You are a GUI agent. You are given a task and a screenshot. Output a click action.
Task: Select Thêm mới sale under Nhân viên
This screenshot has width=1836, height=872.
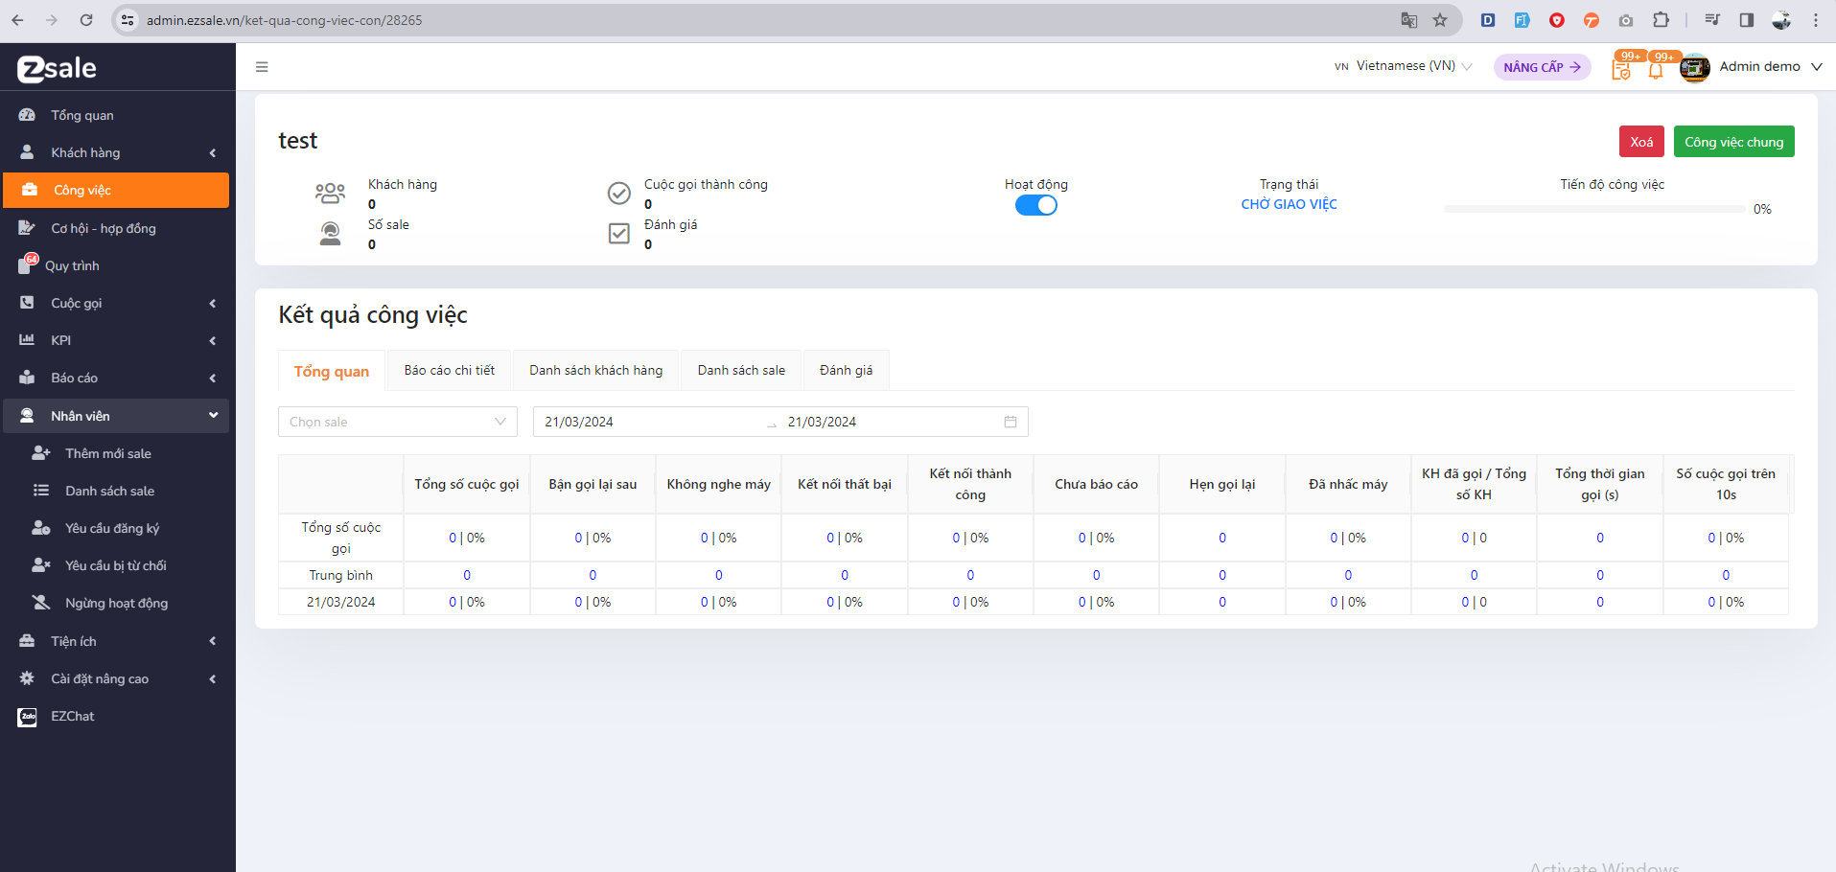pos(107,453)
